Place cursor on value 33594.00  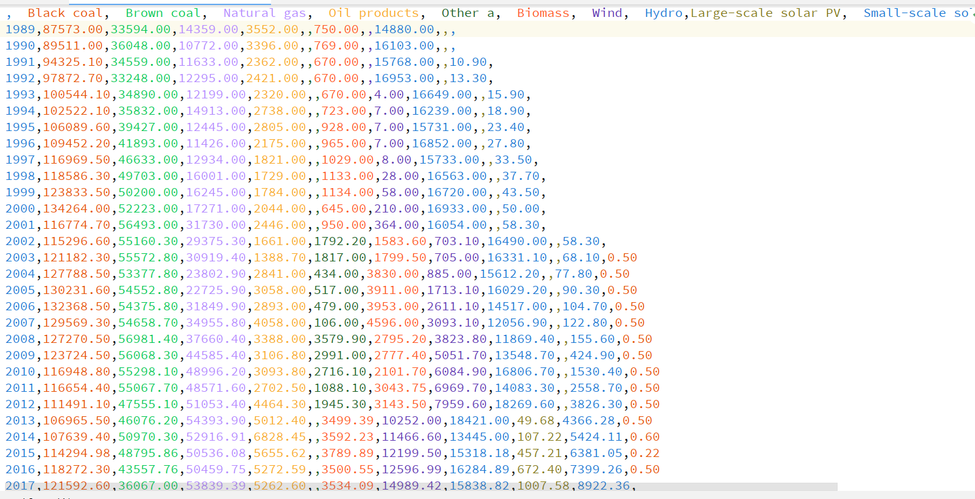(x=141, y=29)
